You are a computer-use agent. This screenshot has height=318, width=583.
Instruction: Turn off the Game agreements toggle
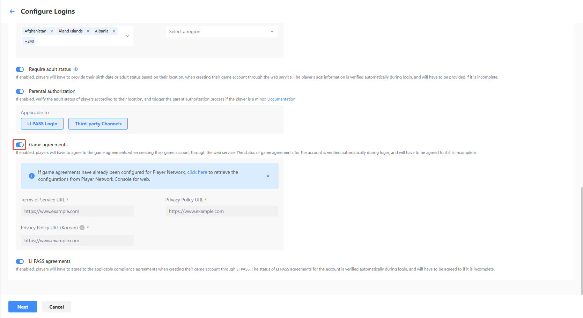click(x=20, y=145)
